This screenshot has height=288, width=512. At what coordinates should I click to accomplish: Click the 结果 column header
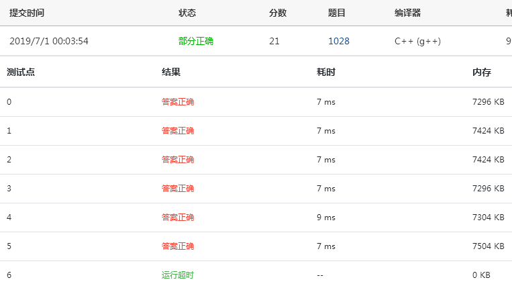(x=171, y=72)
